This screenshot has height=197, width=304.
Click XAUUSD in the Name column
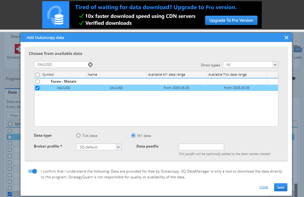point(116,88)
